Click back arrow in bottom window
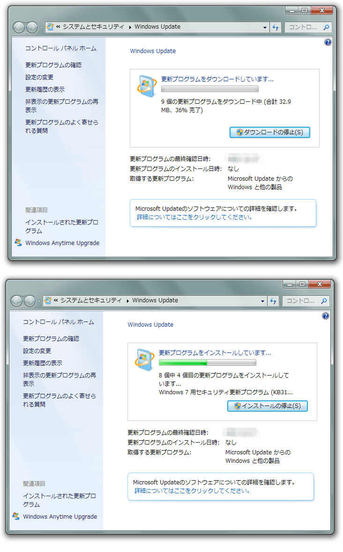Viewport: 343px width, 552px height. point(16,300)
